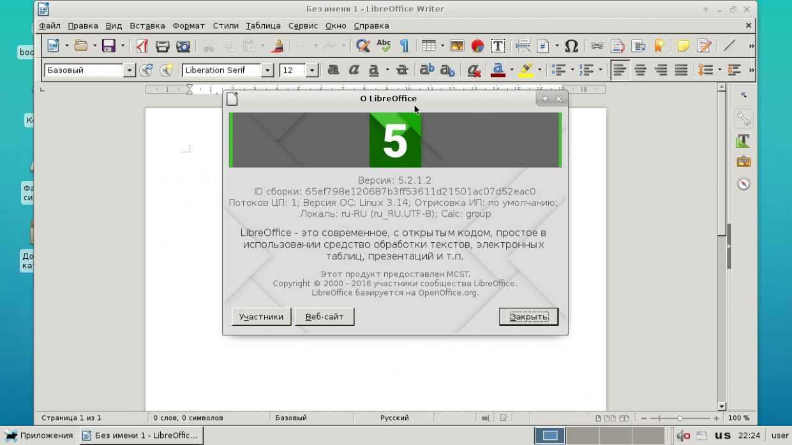
Task: Expand the font color dropdown arrow
Action: (x=511, y=70)
